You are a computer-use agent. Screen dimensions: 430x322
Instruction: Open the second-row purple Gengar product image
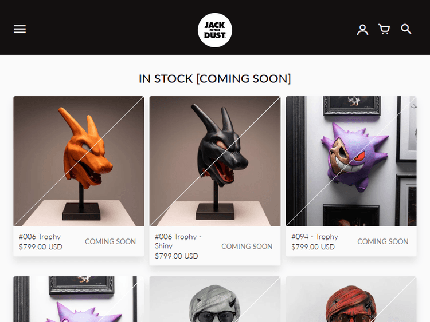[x=79, y=299]
